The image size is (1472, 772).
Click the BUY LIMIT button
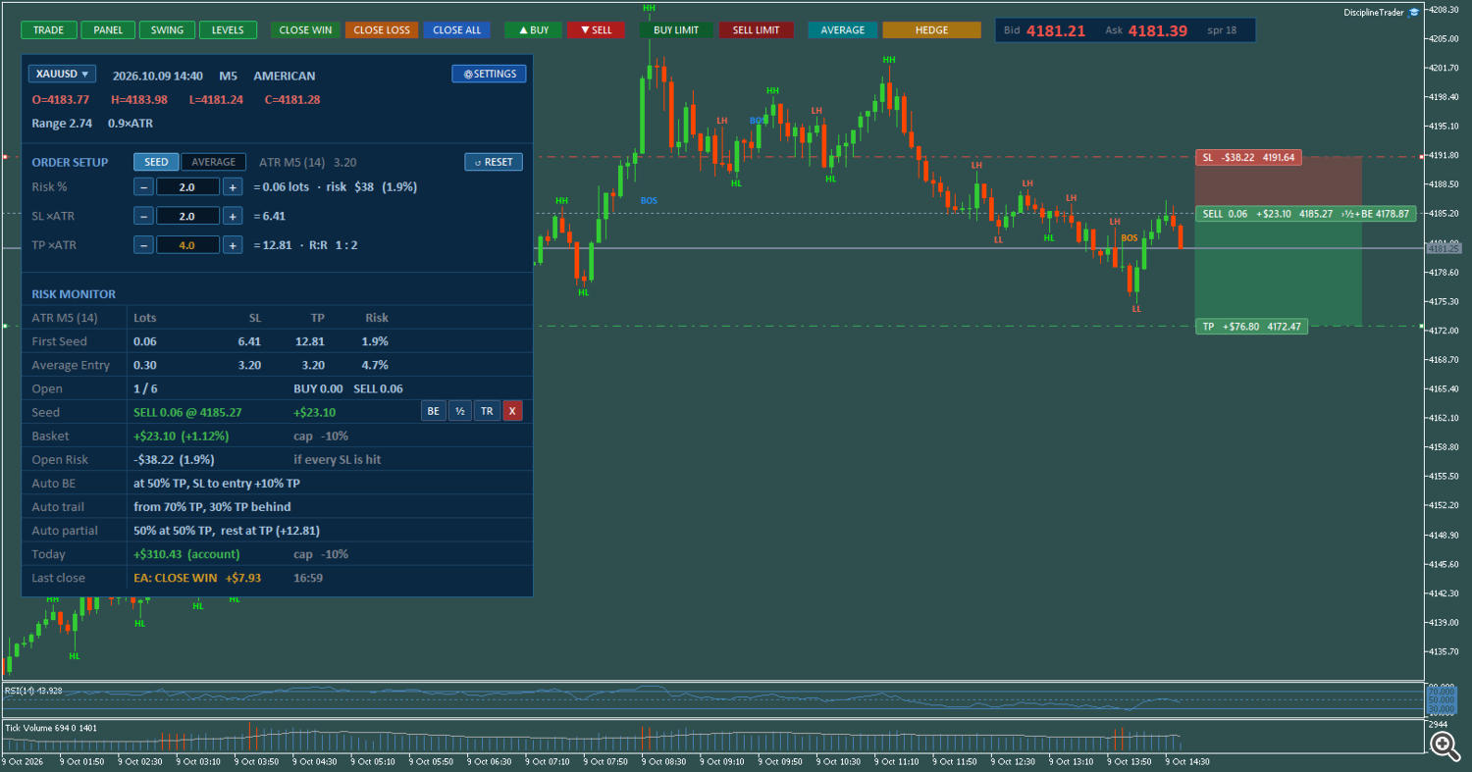676,30
